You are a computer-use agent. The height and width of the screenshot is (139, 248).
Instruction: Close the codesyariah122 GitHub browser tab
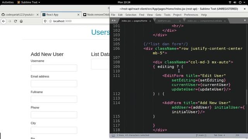coord(38,15)
